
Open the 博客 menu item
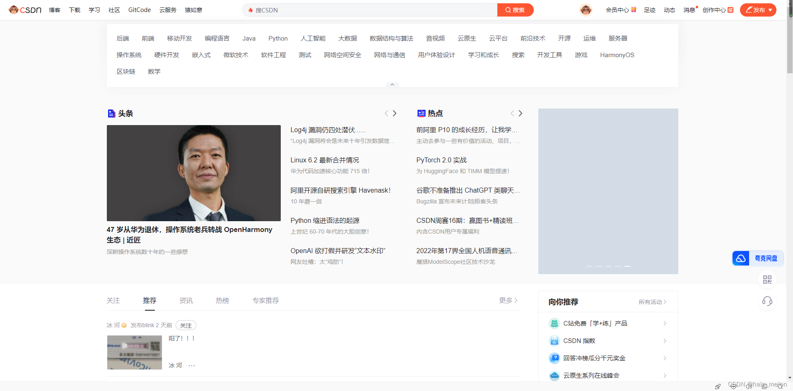pos(55,10)
